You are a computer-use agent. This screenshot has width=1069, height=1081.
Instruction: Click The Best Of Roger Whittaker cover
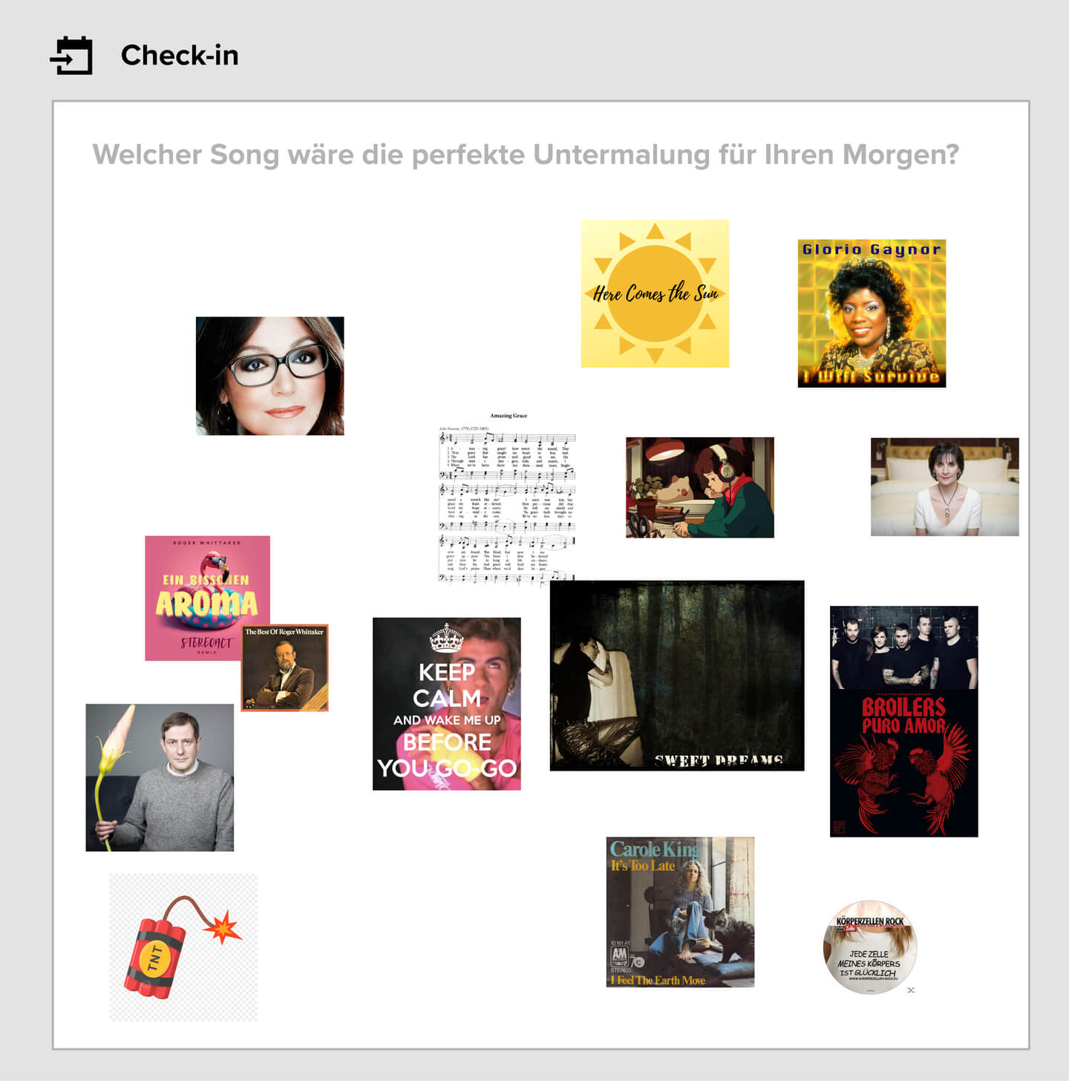[285, 667]
